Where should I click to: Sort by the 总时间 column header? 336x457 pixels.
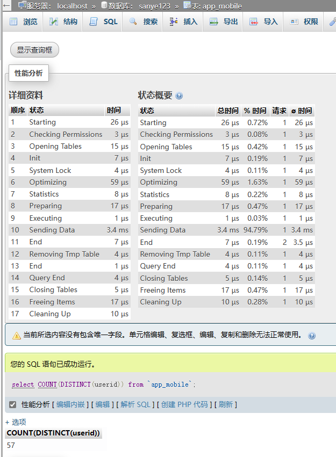pos(227,111)
